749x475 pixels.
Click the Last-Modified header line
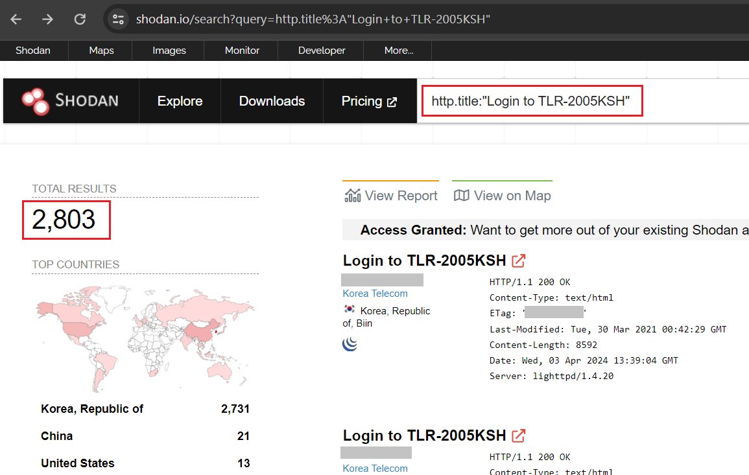(608, 329)
